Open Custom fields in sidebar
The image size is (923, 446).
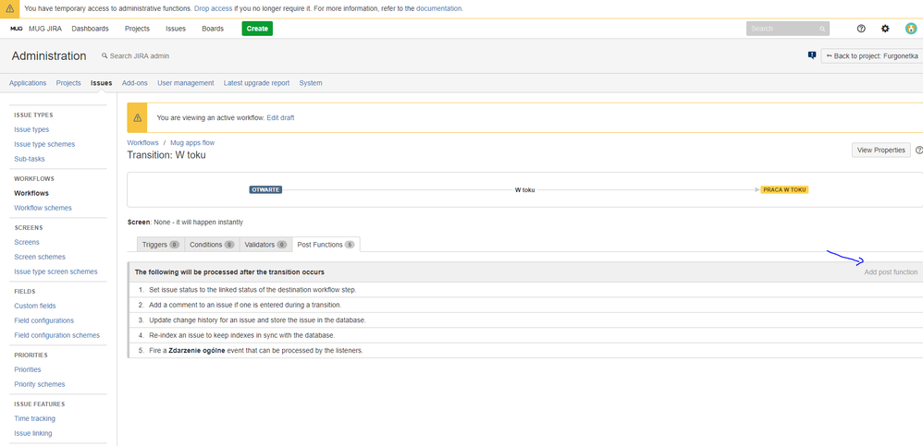tap(35, 306)
